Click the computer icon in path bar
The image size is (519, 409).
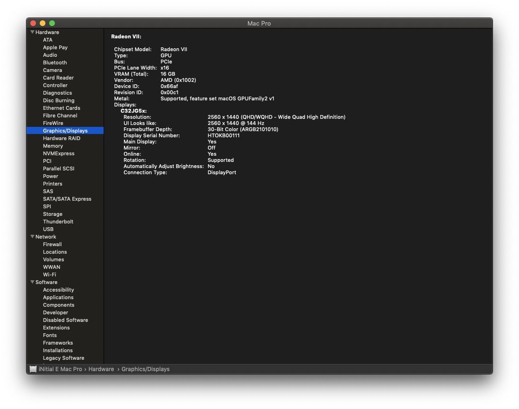tap(33, 369)
